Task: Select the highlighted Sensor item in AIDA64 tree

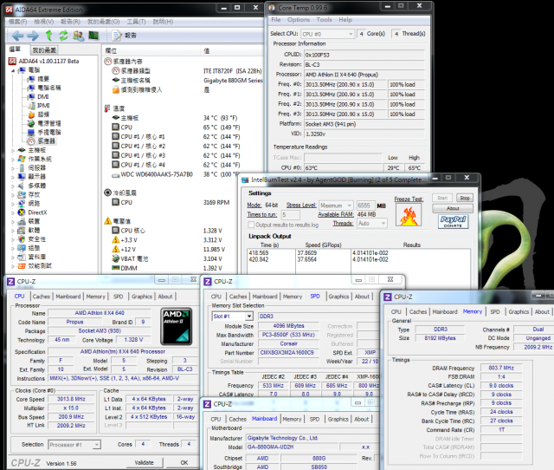Action: point(42,141)
